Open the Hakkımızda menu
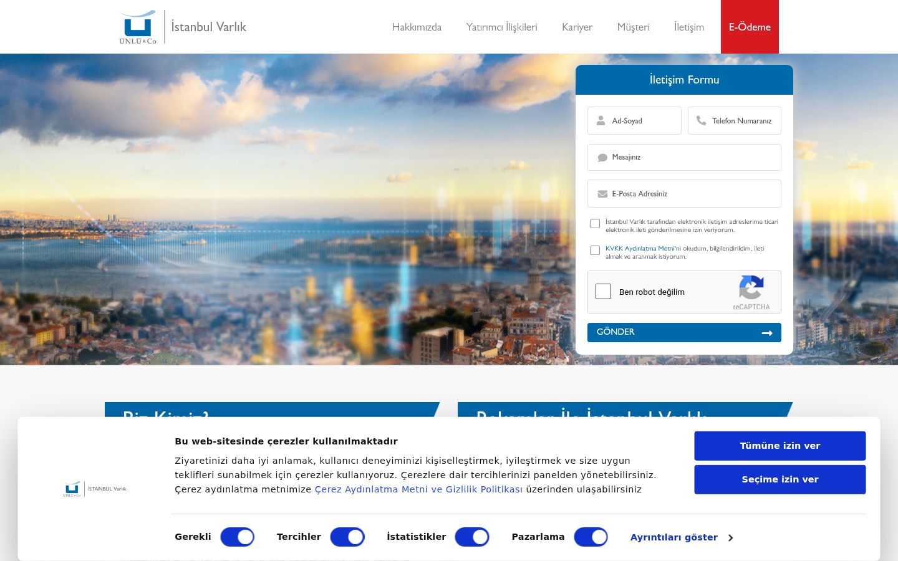 pos(417,27)
